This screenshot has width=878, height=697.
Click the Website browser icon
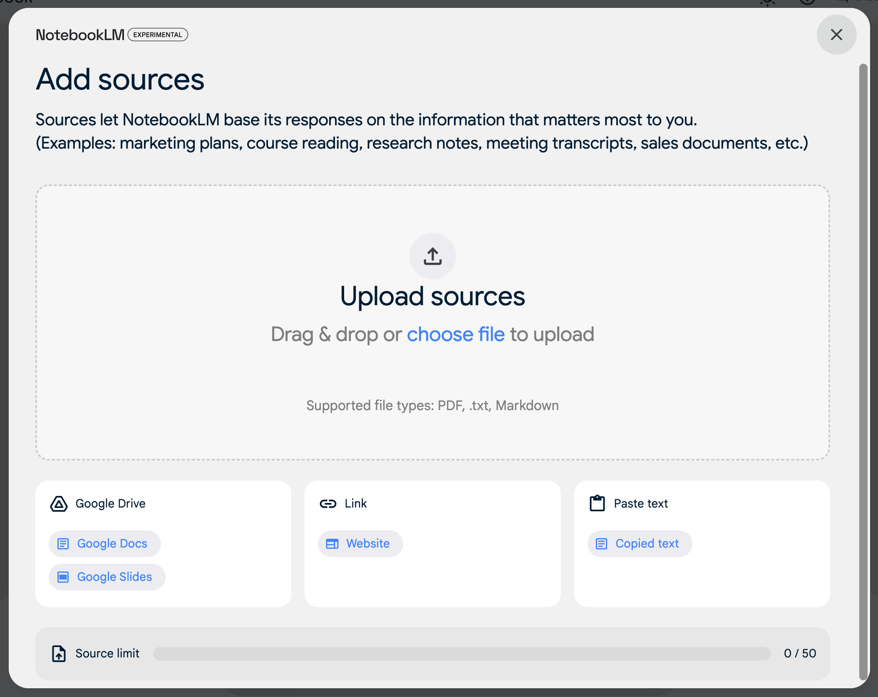coord(332,544)
